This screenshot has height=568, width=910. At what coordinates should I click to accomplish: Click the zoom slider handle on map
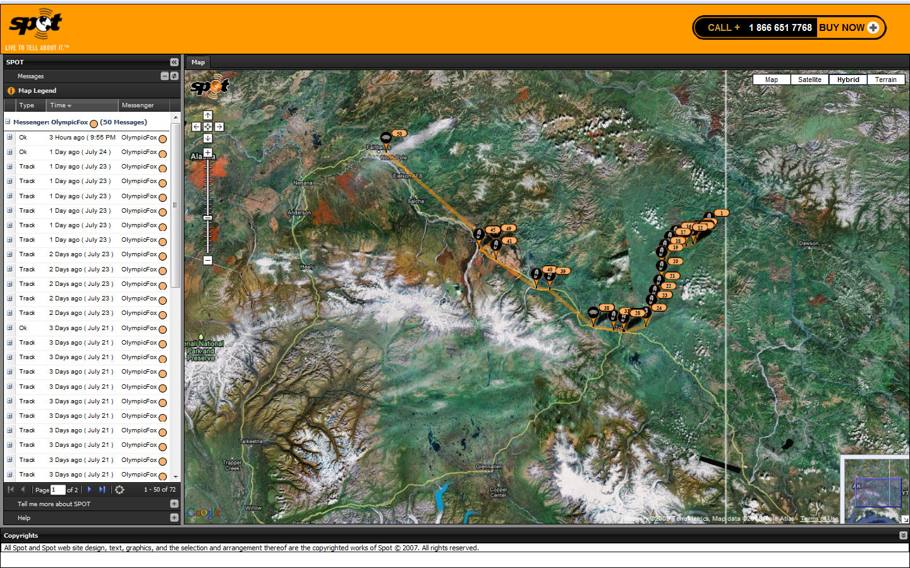(208, 218)
